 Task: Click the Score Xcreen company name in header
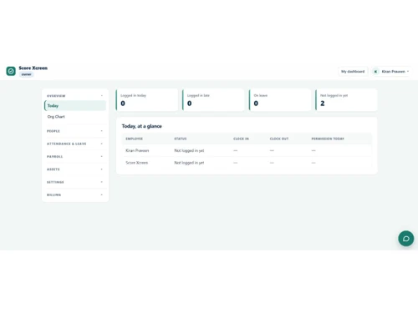point(33,68)
